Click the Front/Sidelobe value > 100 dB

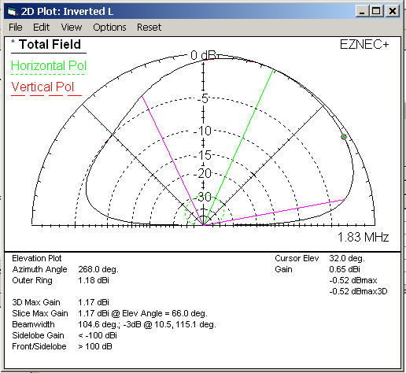coord(95,346)
